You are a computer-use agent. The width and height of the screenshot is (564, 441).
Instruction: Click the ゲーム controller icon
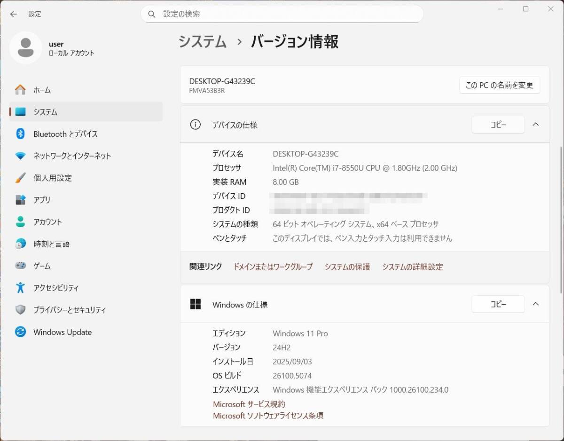point(20,266)
